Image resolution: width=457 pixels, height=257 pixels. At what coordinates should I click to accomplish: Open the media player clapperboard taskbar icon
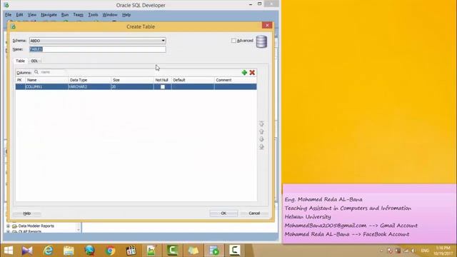tap(131, 251)
